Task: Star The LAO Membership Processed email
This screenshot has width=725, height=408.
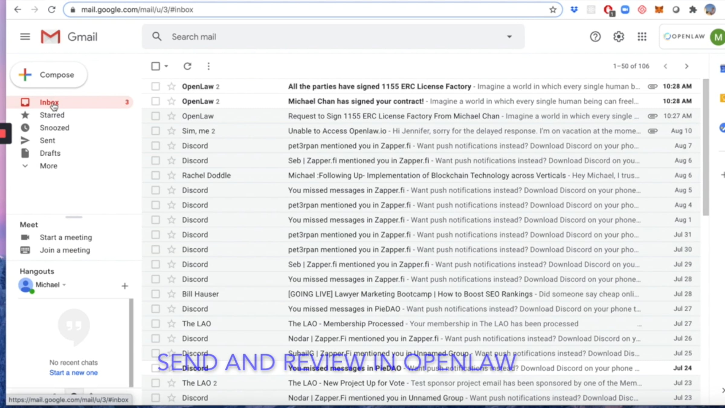Action: point(172,324)
